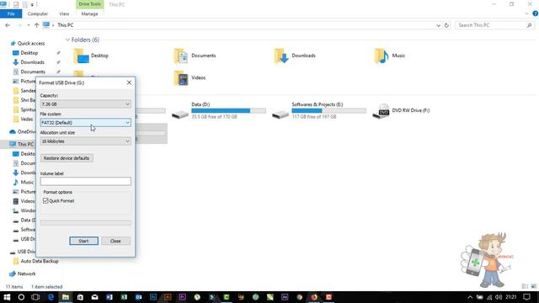Switch to details view button
This screenshot has height=303, width=539.
tap(525, 286)
